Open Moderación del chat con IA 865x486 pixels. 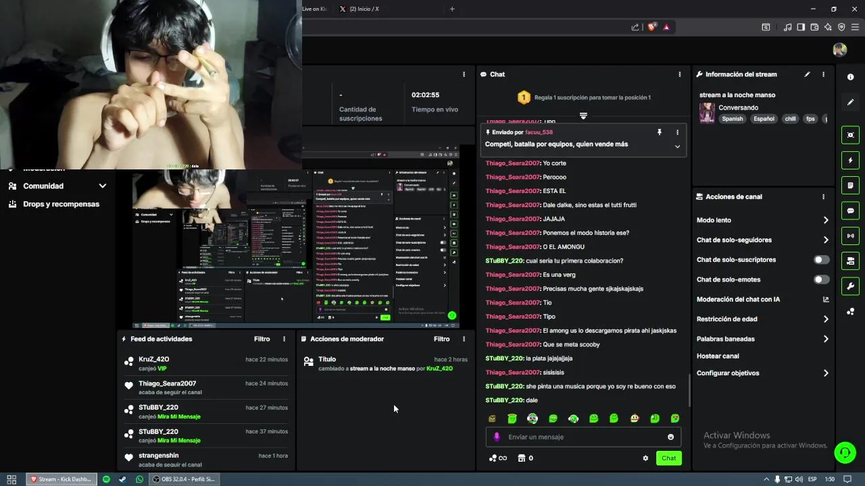point(763,300)
